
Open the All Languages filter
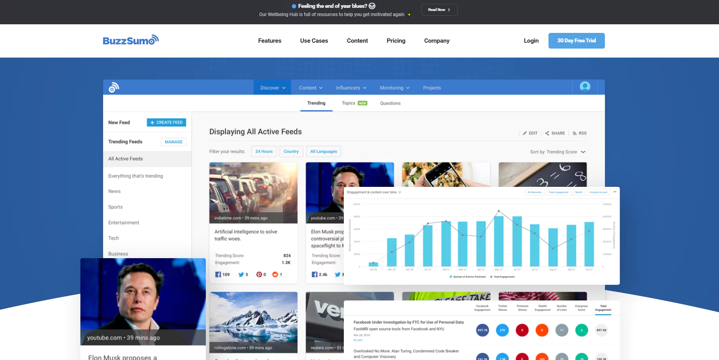tap(323, 152)
